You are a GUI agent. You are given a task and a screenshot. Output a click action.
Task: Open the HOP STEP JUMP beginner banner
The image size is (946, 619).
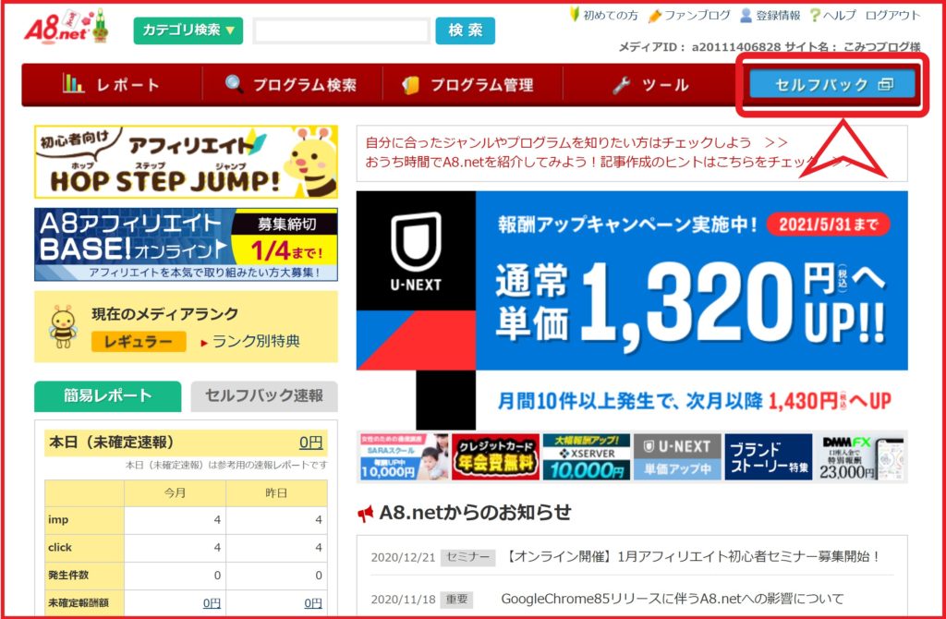(186, 162)
